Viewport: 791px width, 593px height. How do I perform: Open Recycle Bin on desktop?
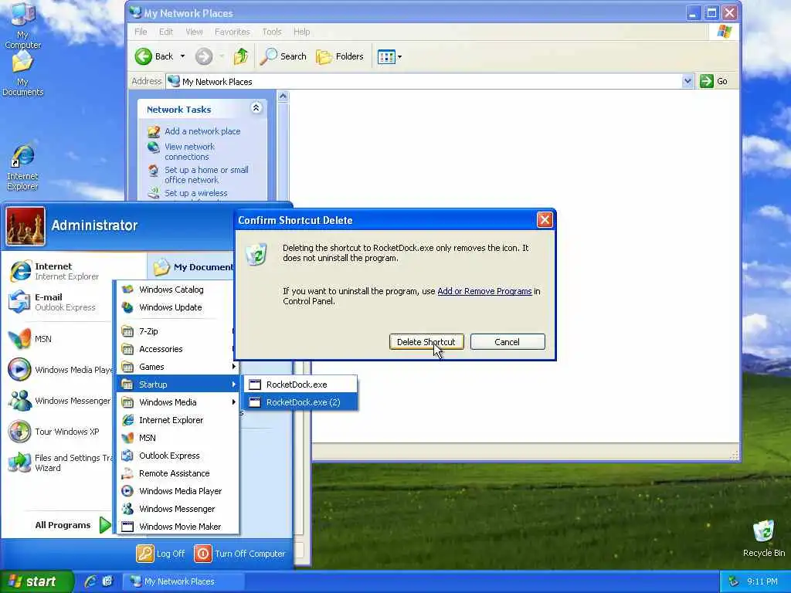click(x=764, y=538)
